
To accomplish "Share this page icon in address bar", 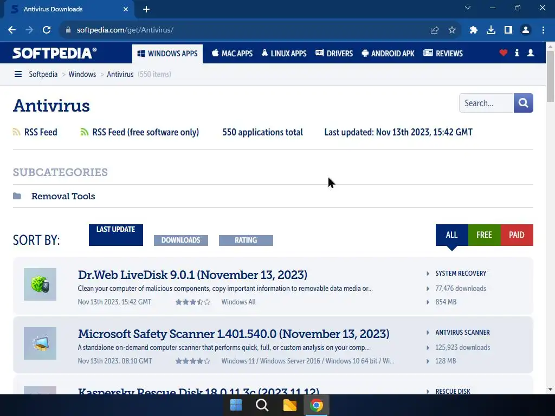I will (435, 30).
